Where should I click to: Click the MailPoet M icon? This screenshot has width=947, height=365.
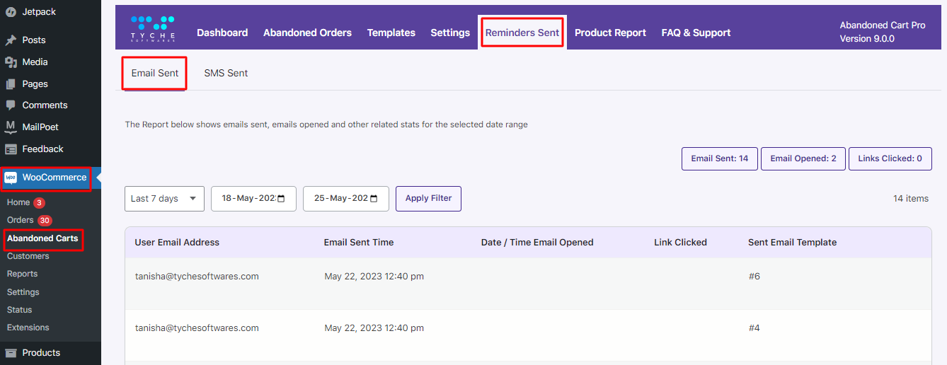(11, 127)
